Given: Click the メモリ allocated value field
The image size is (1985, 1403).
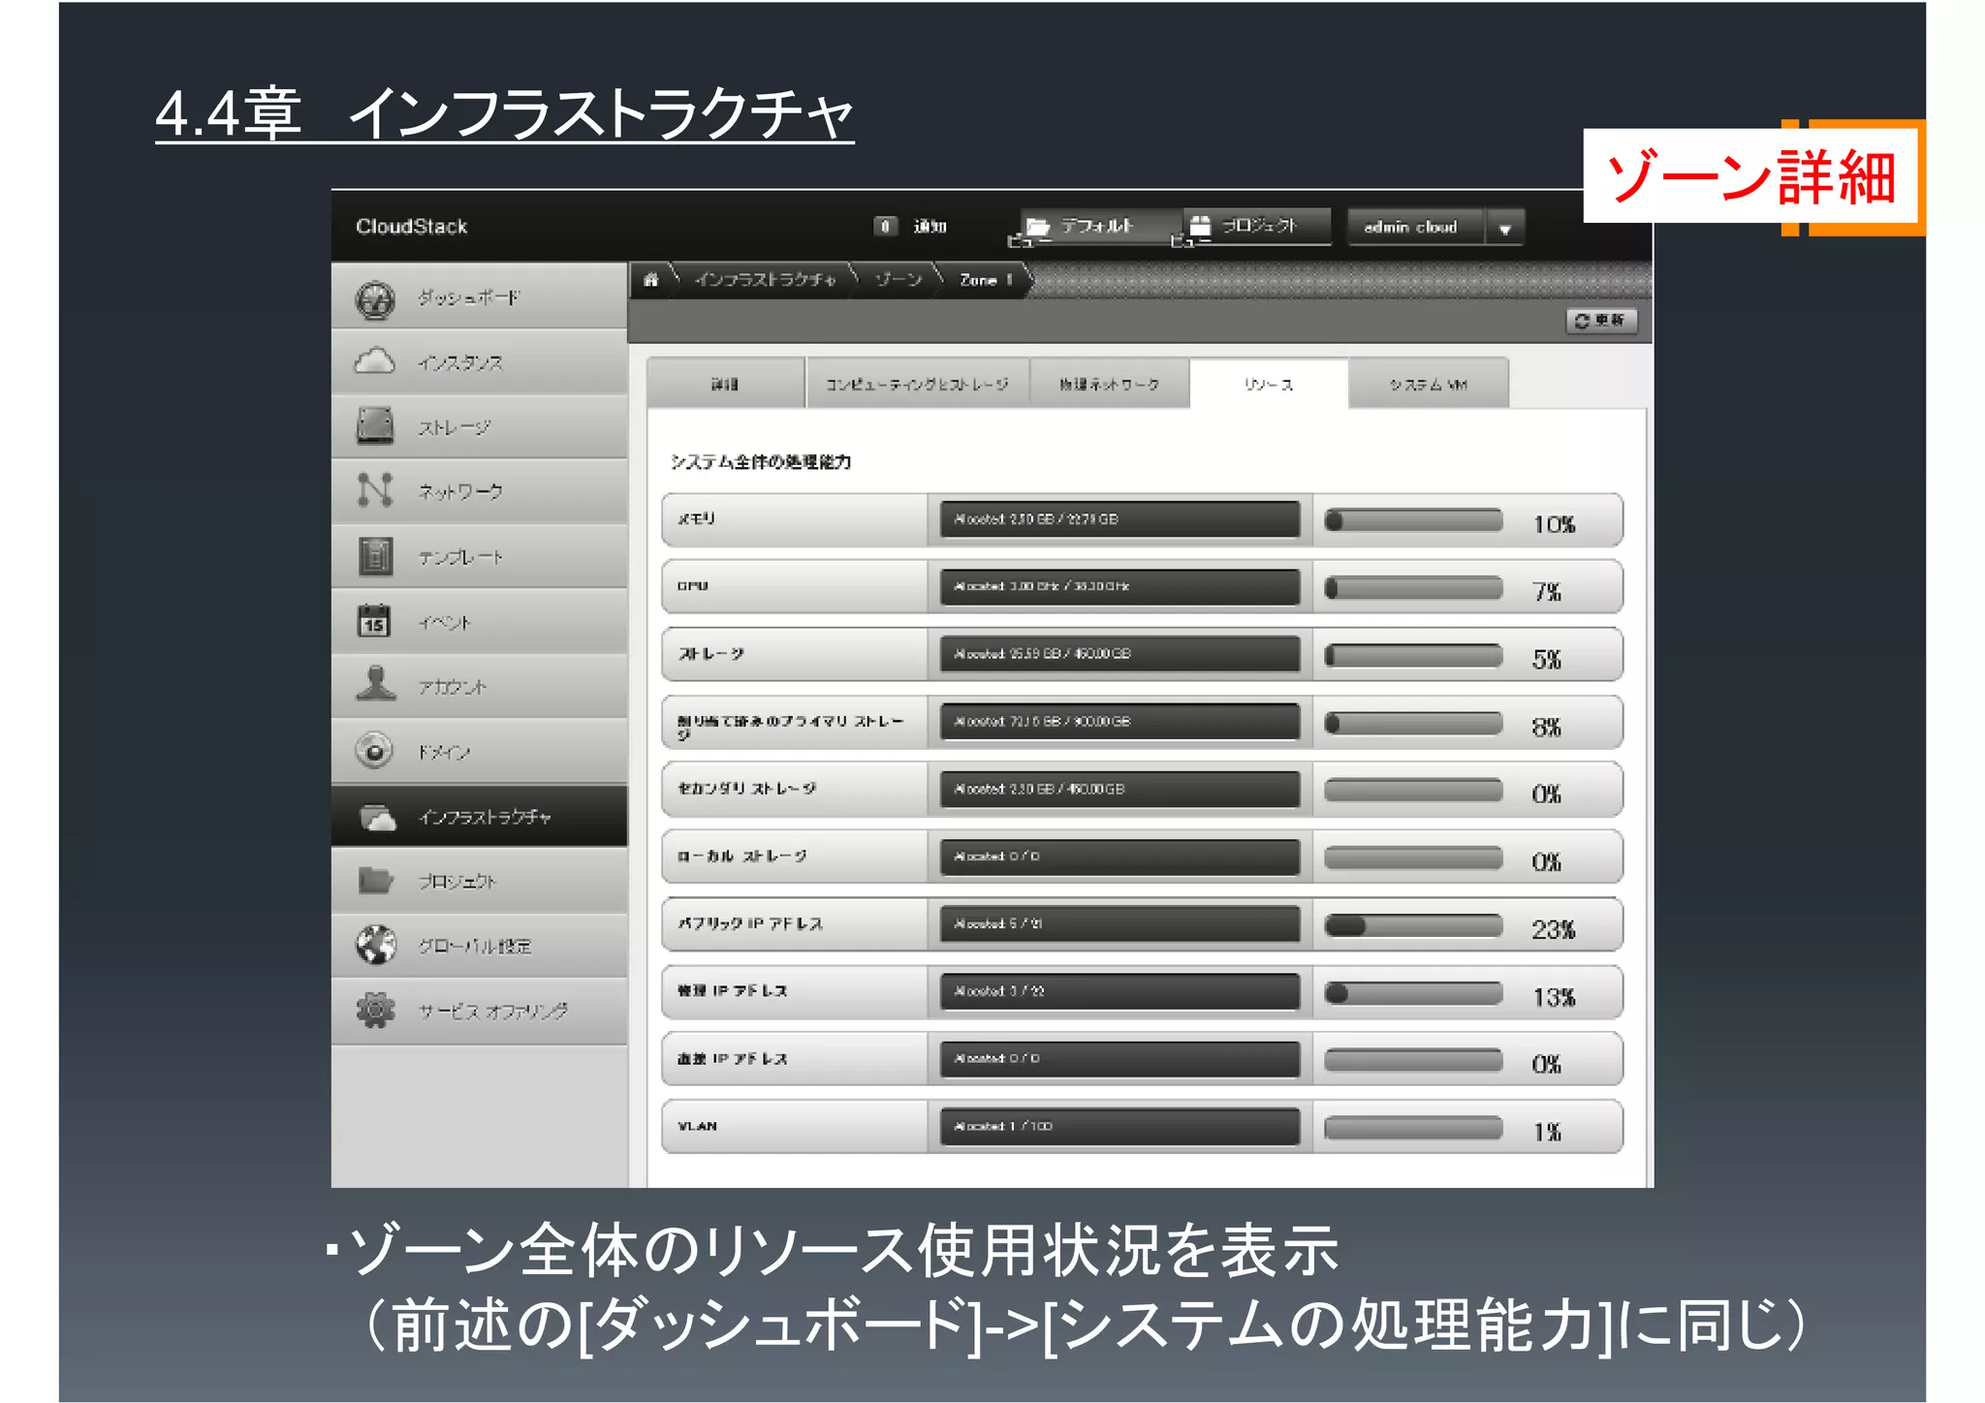Looking at the screenshot, I should pyautogui.click(x=1119, y=519).
